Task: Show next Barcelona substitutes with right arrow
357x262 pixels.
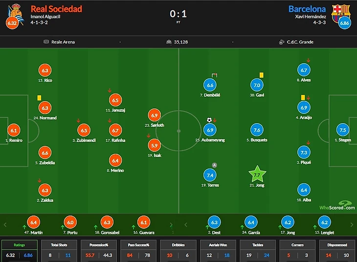Action: coord(352,225)
